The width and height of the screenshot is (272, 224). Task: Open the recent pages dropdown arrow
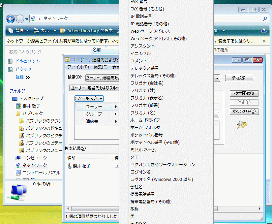pos(27,19)
